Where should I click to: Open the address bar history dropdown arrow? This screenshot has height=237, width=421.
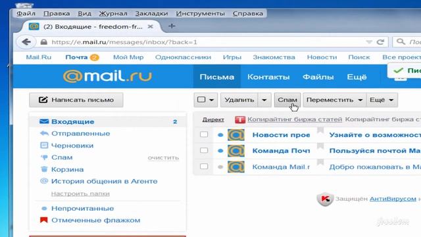tap(369, 42)
